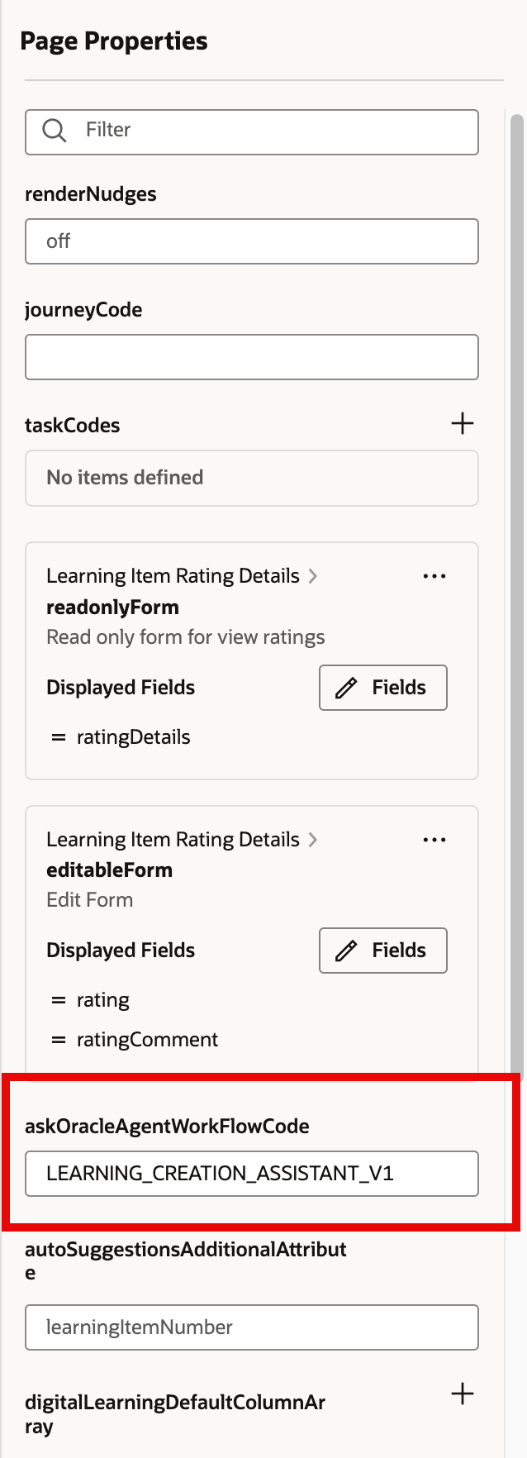Expand the Learning Item Rating Details readonlyForm chevron
Screen dimensions: 527x1458
[x=313, y=575]
